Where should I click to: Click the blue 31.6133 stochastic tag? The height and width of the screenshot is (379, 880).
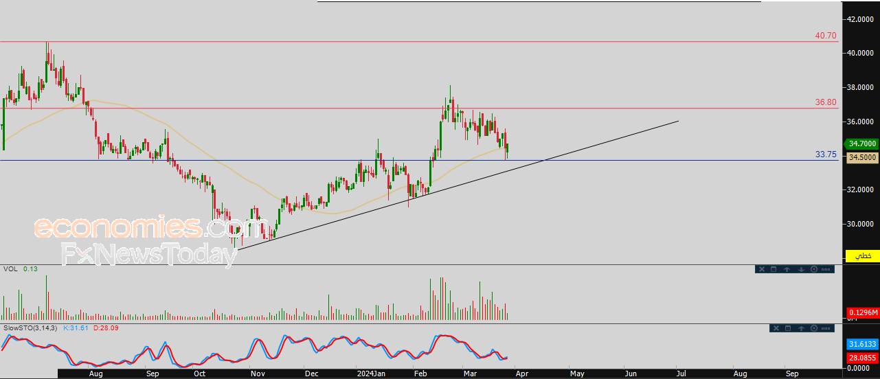pos(862,344)
